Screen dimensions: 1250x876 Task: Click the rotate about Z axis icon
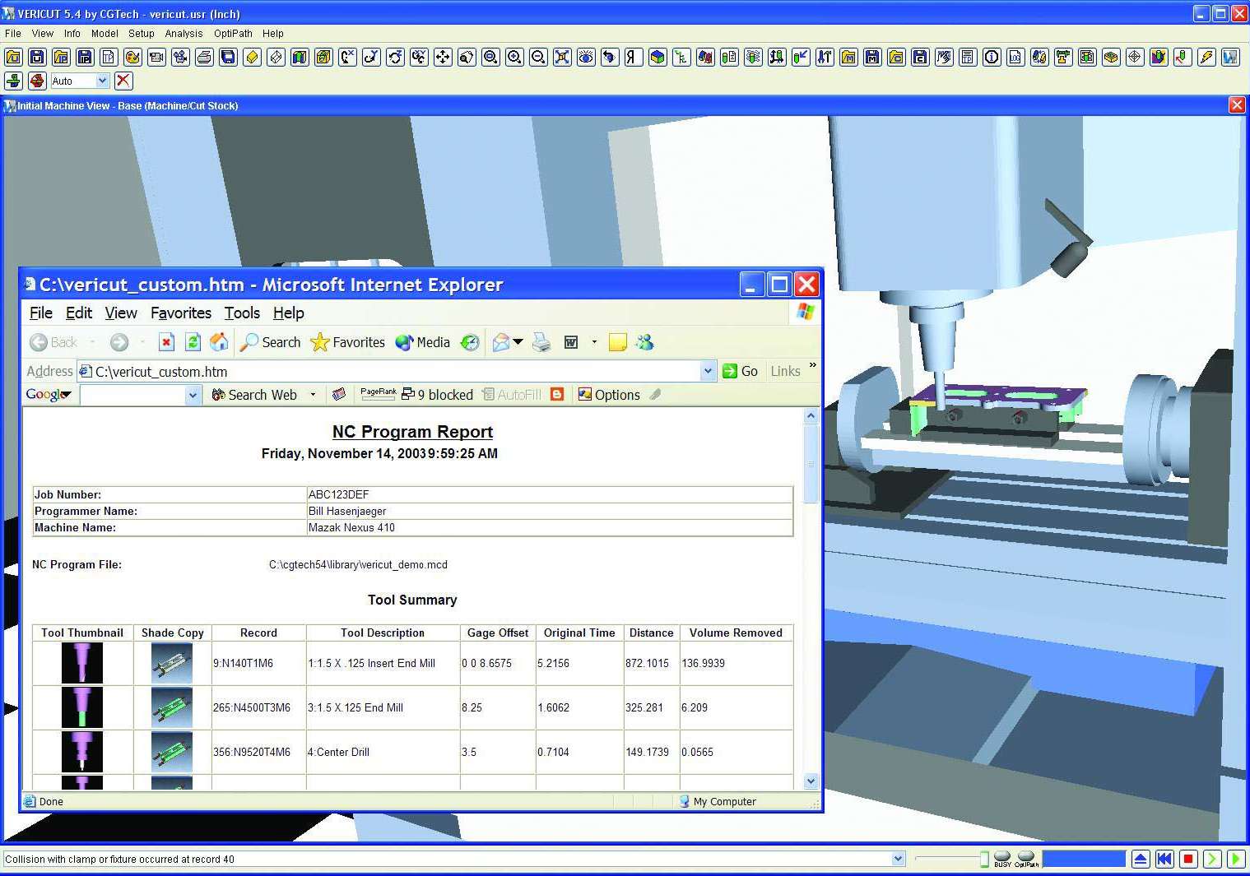395,57
